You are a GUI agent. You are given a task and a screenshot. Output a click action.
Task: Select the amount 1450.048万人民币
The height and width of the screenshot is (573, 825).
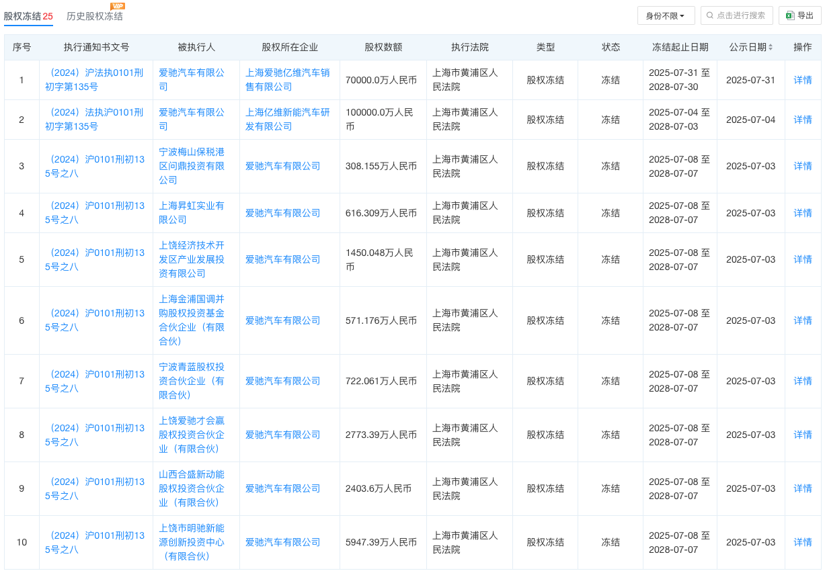pyautogui.click(x=381, y=259)
